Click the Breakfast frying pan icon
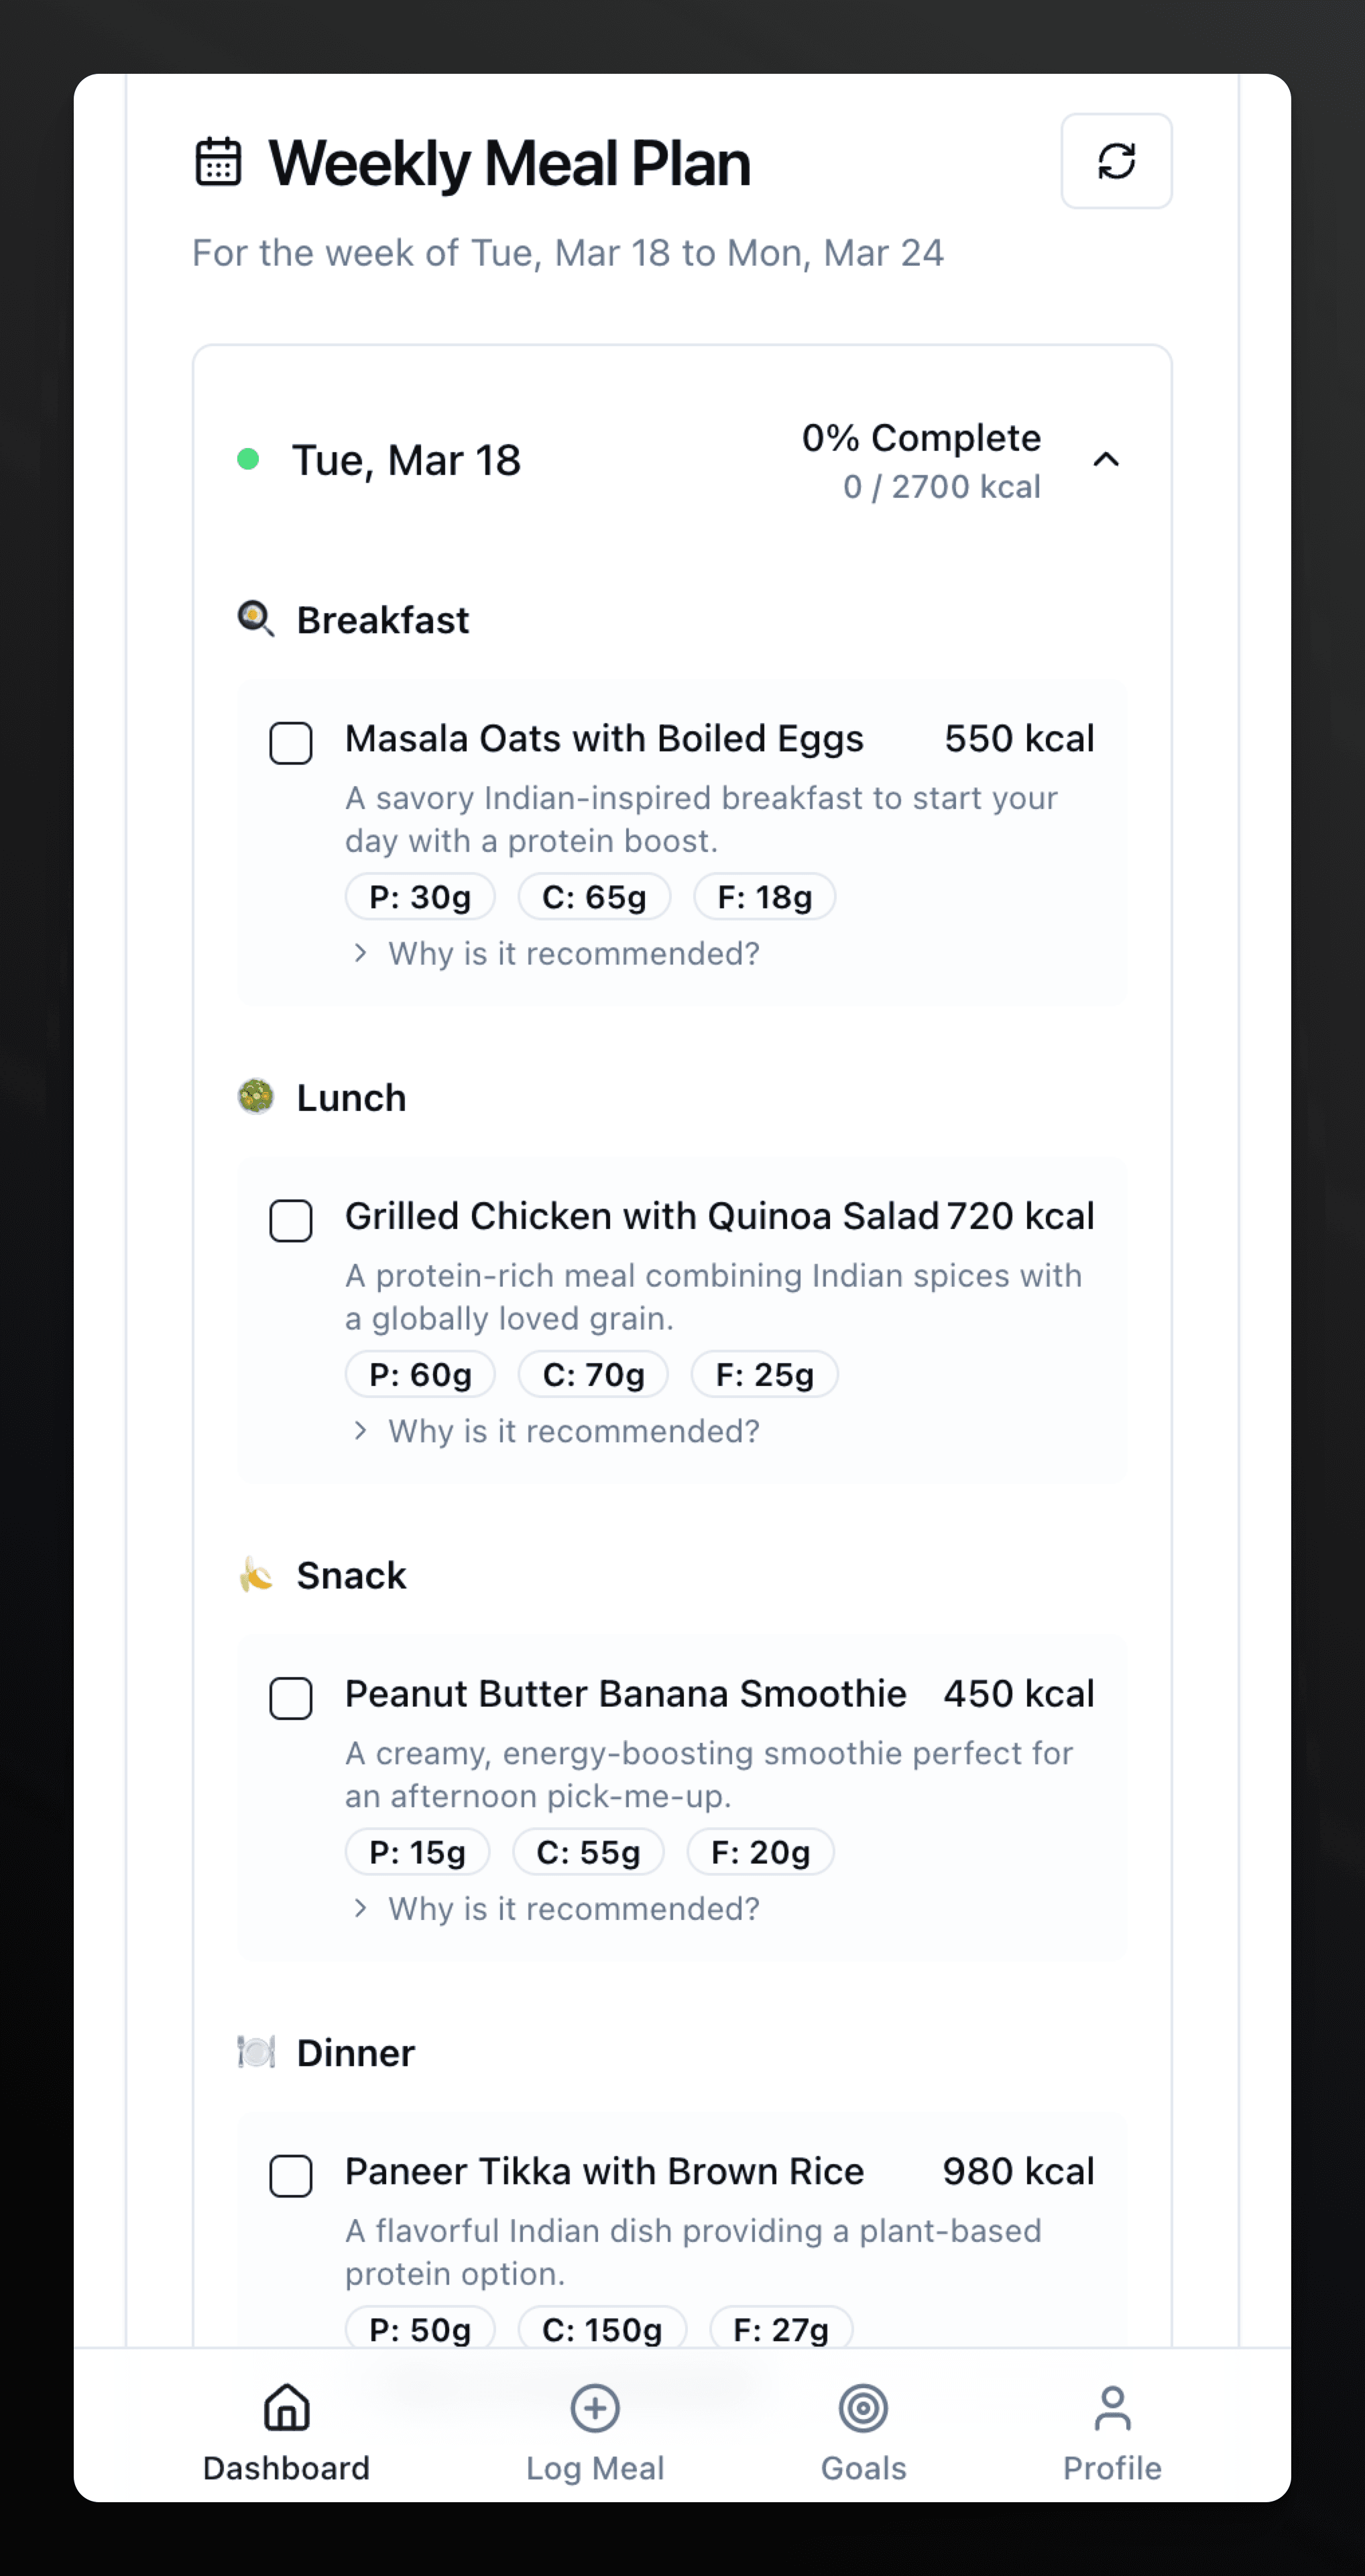The image size is (1365, 2576). coord(256,619)
